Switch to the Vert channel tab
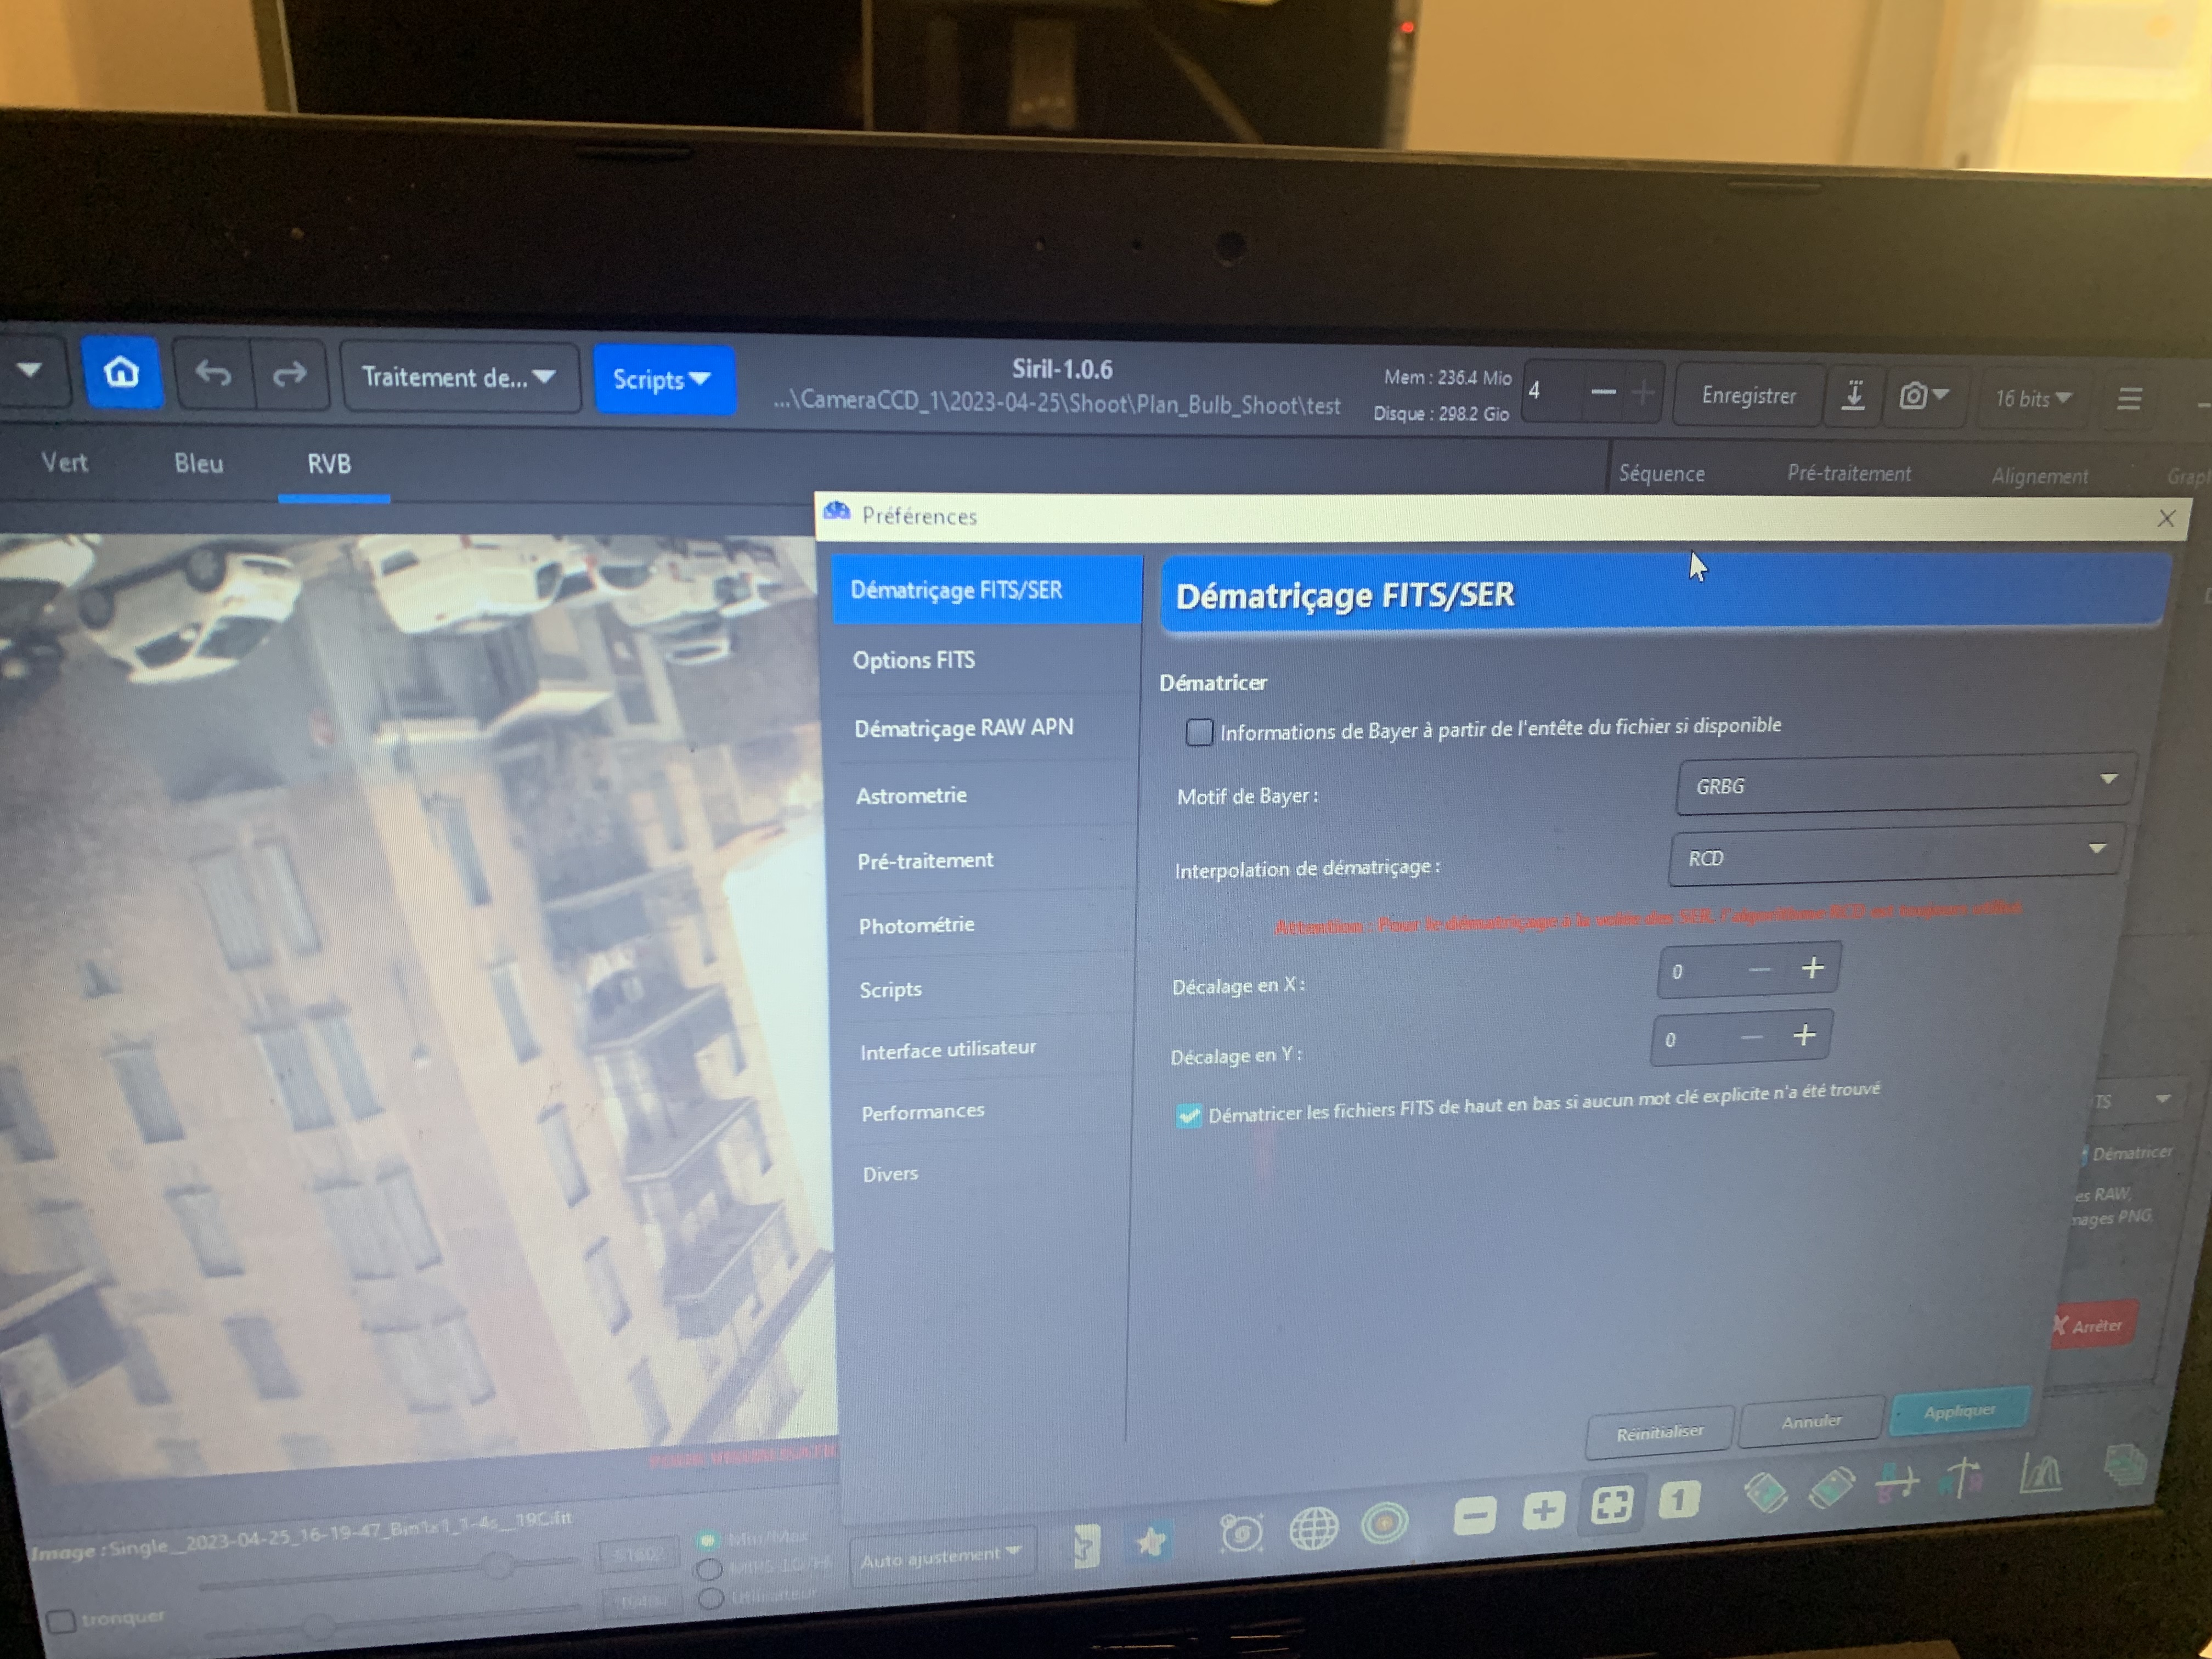2212x1659 pixels. pos(64,462)
